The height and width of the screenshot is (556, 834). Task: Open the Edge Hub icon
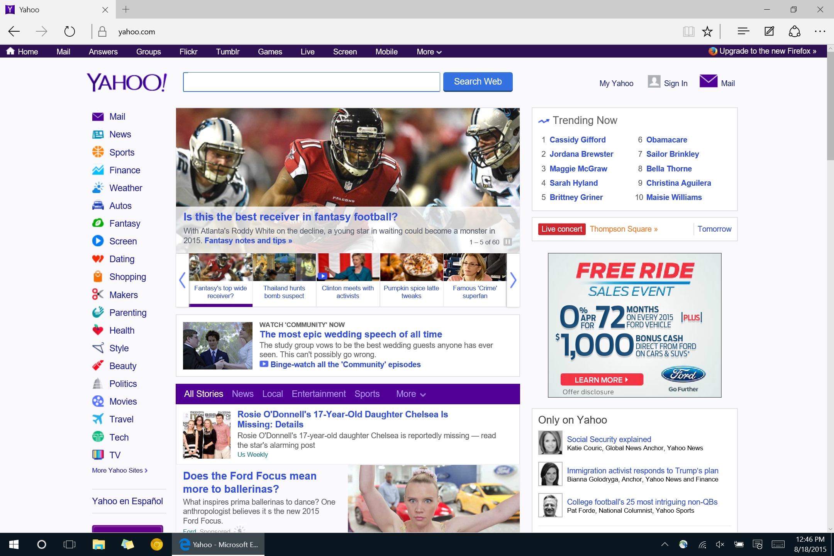point(743,31)
